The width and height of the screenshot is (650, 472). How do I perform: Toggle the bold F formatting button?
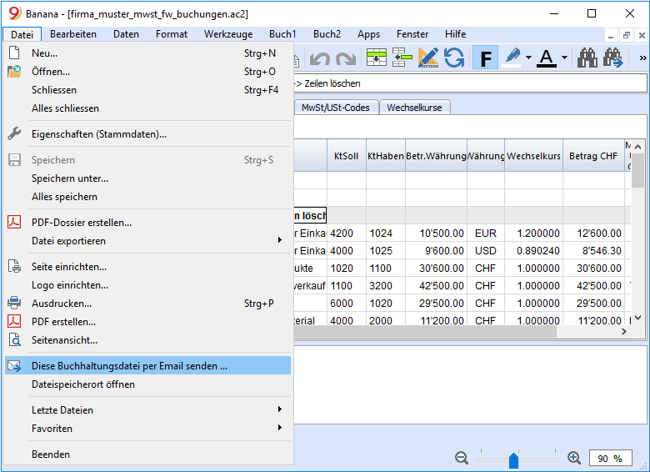pos(486,58)
